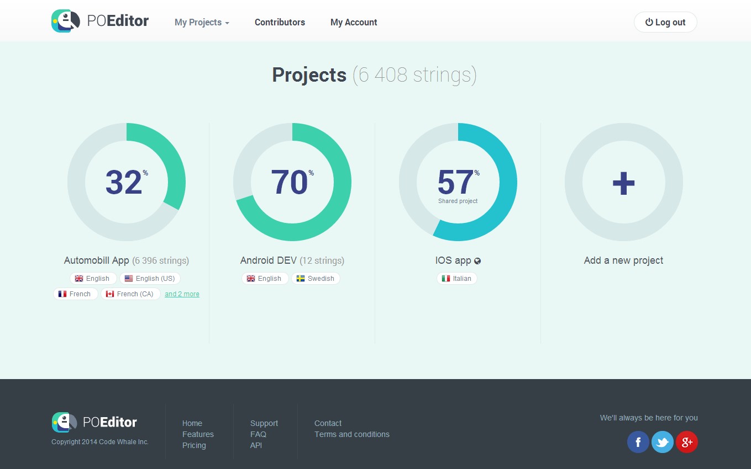751x469 pixels.
Task: Click the Automobill App 32% progress ring
Action: click(x=127, y=182)
